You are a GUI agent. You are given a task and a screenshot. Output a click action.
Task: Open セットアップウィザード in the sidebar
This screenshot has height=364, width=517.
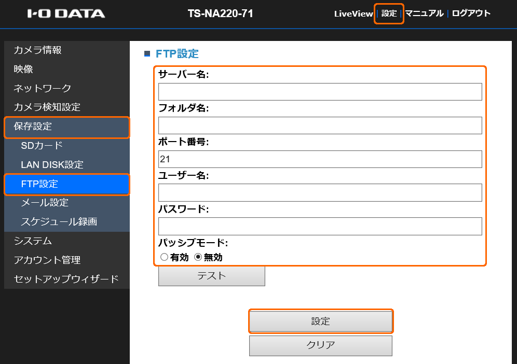coord(67,279)
